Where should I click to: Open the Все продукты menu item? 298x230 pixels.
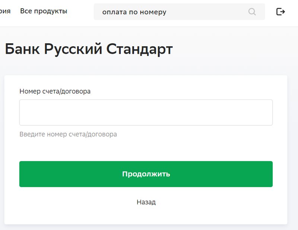click(x=44, y=11)
